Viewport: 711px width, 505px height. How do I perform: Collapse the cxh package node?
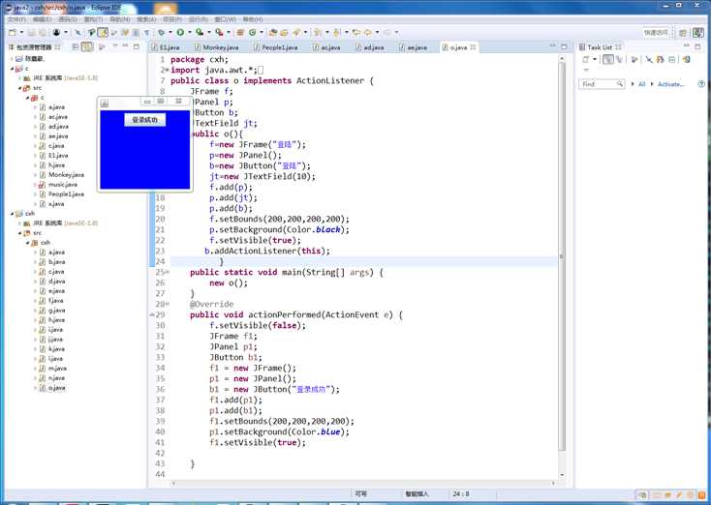pos(28,243)
